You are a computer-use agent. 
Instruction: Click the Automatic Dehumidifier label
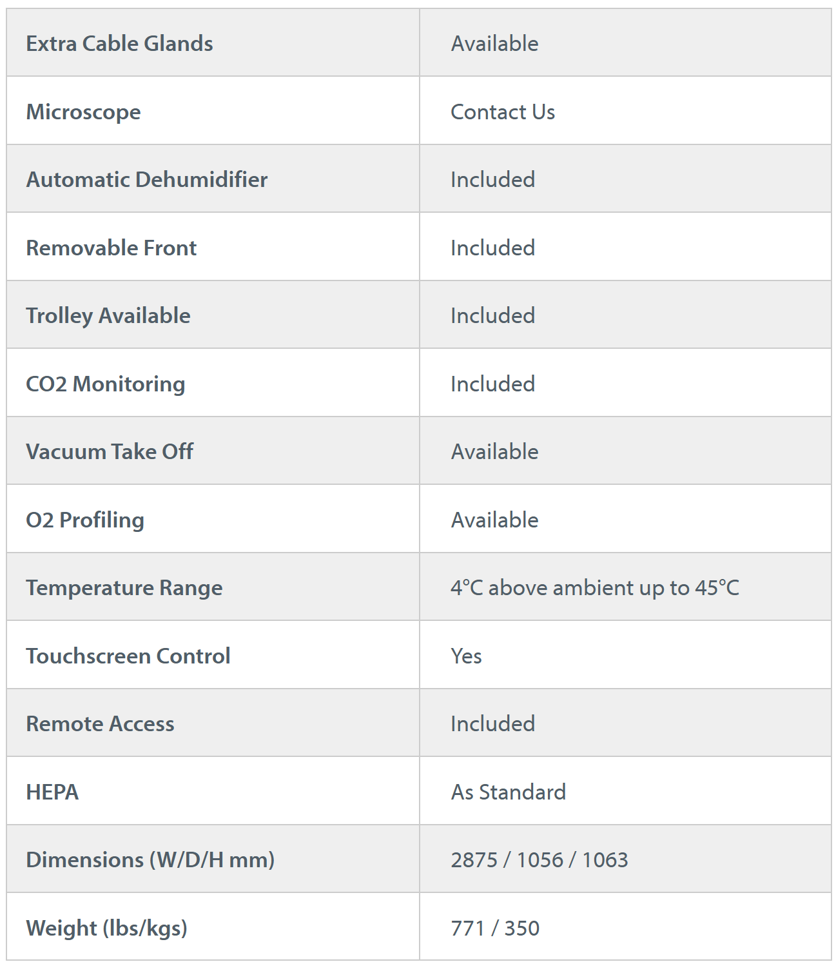[x=146, y=179]
